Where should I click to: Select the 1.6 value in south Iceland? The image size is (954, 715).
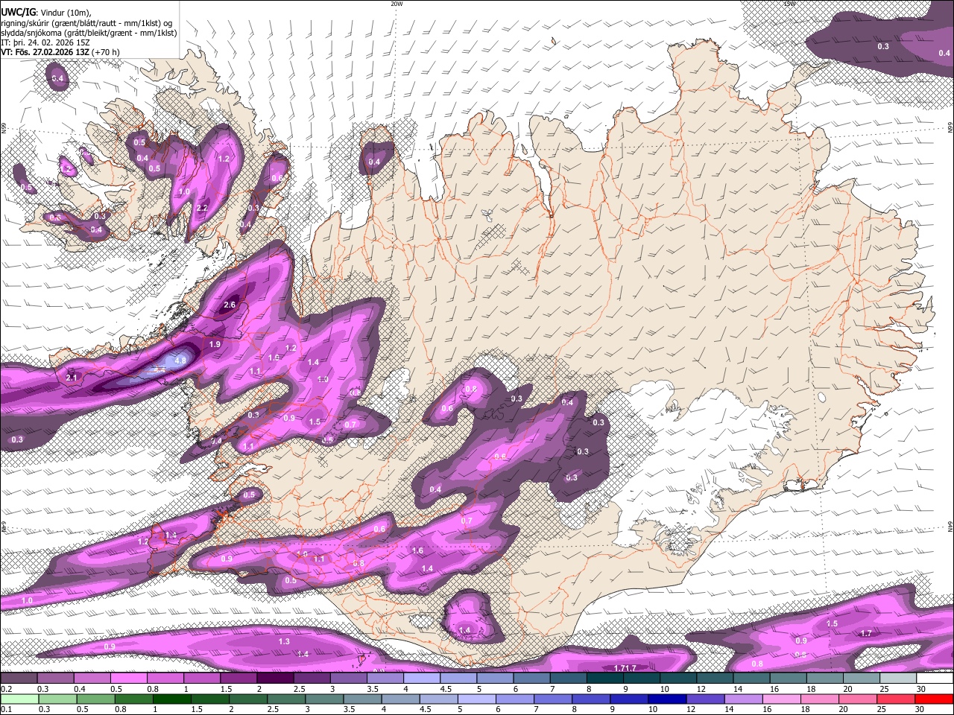click(x=417, y=551)
